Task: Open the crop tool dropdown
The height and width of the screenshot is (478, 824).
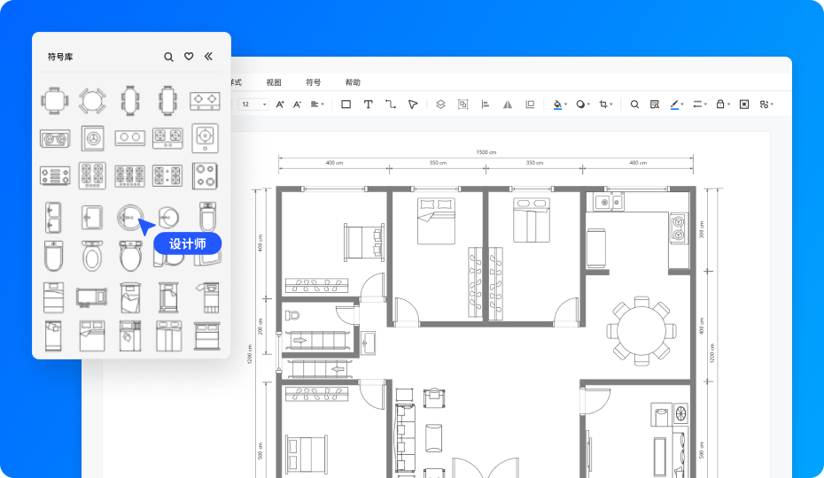Action: coord(605,104)
